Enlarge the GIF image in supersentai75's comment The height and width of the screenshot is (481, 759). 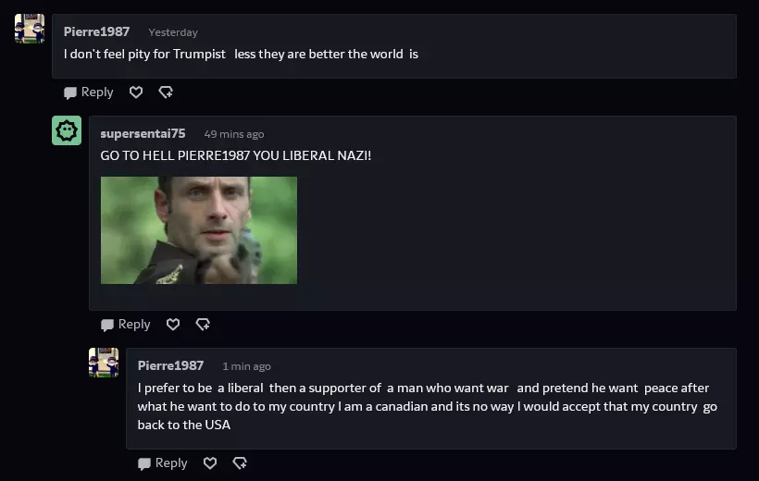pyautogui.click(x=199, y=230)
